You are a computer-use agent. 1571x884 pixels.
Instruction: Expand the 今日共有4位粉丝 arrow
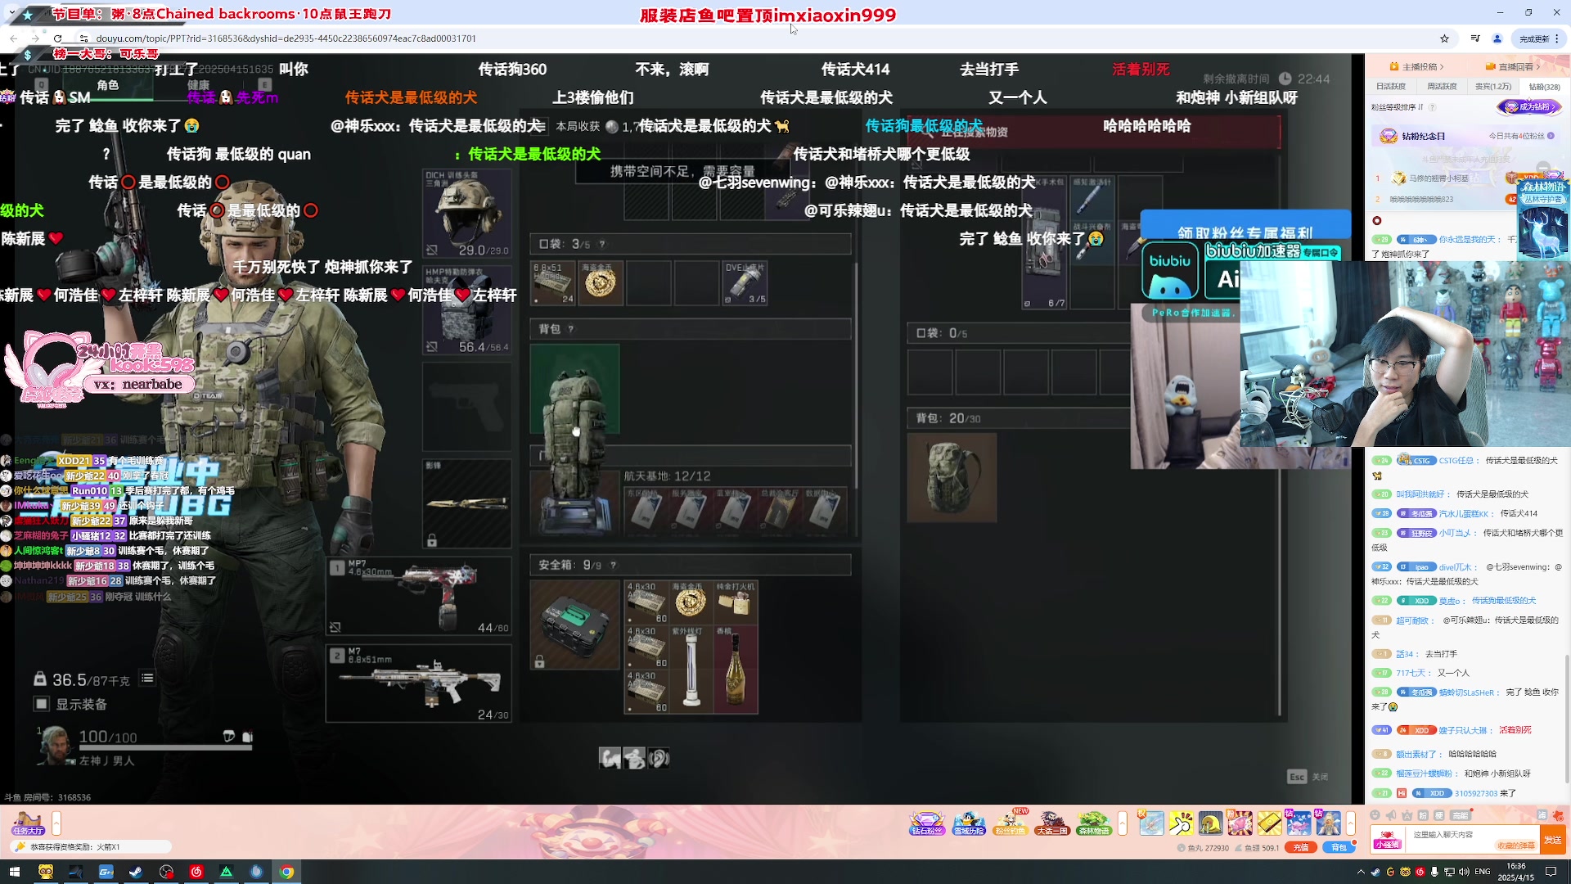(1551, 136)
